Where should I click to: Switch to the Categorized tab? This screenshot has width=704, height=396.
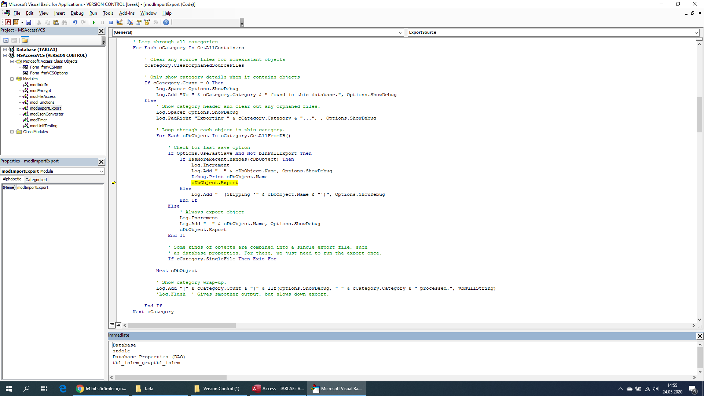click(36, 179)
